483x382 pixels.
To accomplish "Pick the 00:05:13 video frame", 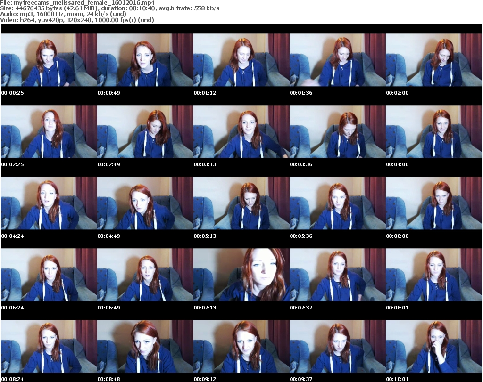I will 241,203.
